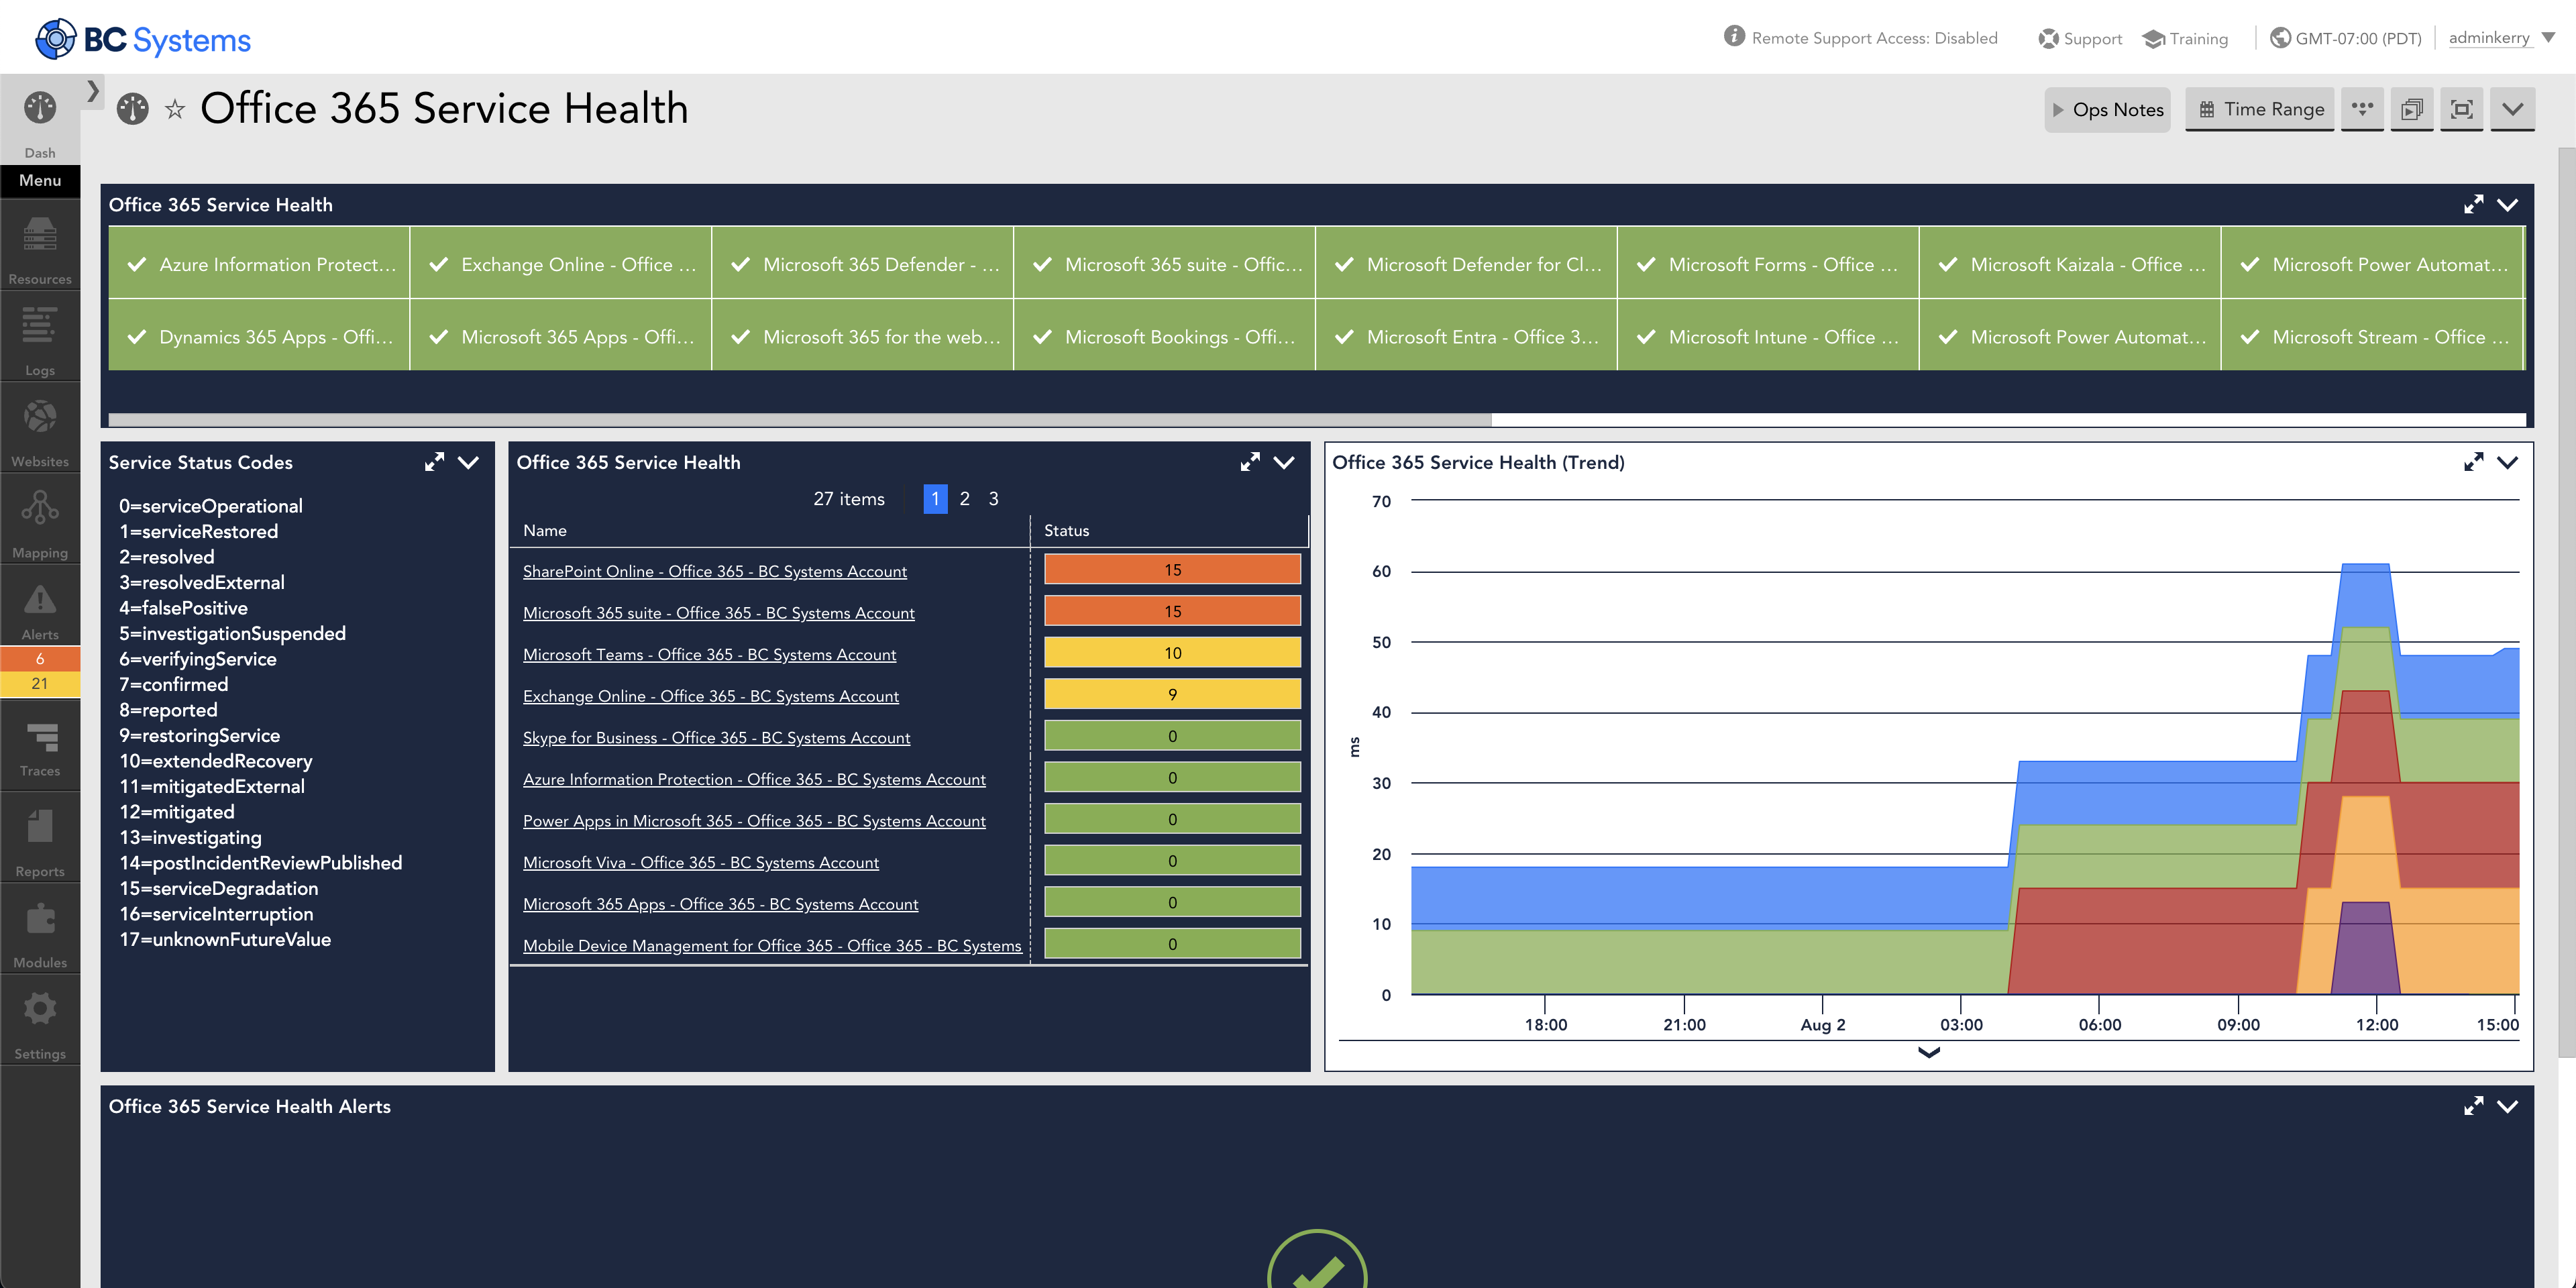Open Alerts in the sidebar

tap(40, 607)
